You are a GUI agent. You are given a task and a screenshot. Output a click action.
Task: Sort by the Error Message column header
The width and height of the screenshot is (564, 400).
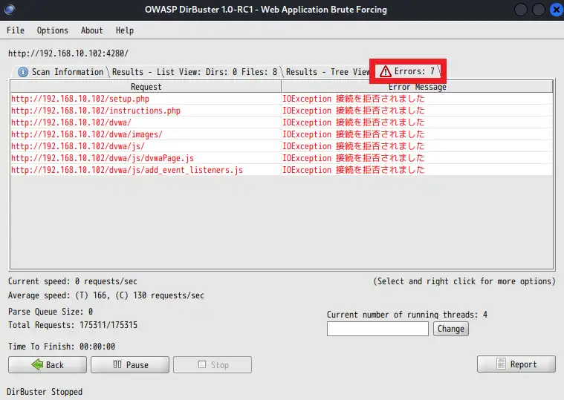[417, 87]
